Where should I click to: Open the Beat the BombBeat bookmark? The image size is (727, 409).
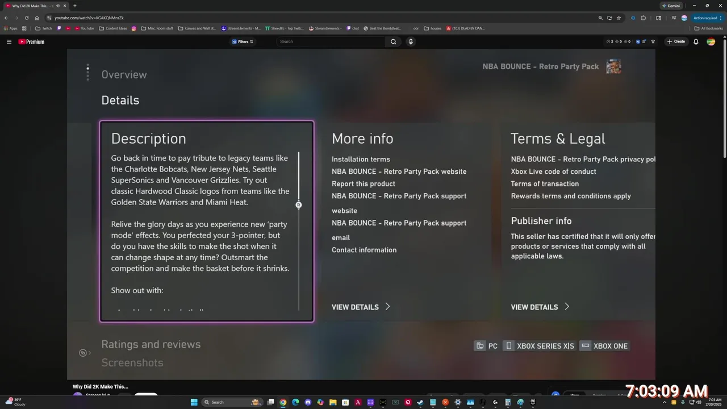click(x=382, y=28)
